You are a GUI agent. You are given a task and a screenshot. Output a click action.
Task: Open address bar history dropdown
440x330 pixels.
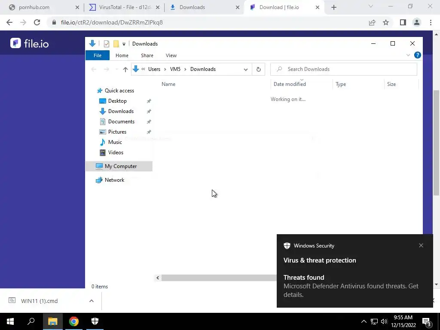click(x=245, y=69)
